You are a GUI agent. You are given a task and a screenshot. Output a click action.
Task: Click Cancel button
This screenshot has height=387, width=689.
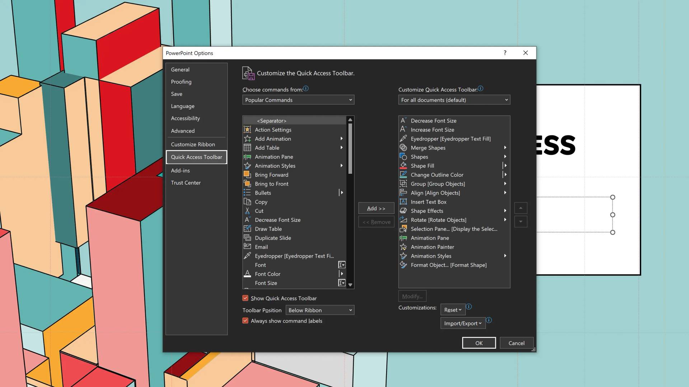click(x=516, y=343)
